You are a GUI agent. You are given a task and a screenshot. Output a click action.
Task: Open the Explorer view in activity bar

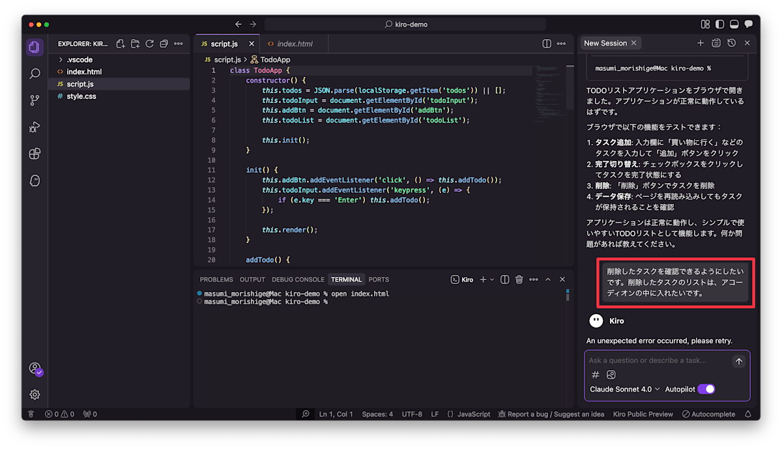tap(35, 48)
